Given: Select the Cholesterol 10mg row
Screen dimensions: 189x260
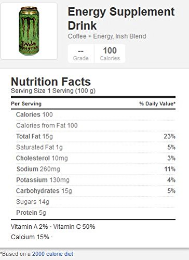Looking at the screenshot, I should (x=96, y=158).
